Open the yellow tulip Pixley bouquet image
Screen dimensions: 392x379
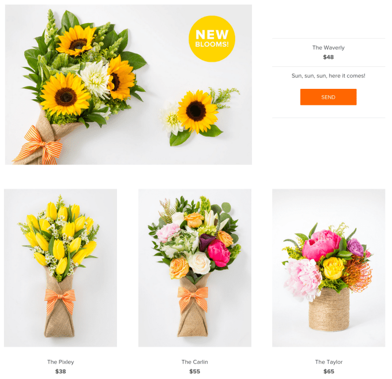click(x=61, y=268)
